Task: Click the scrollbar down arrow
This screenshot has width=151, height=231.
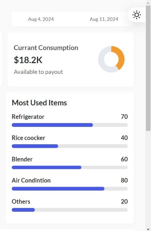Action: pyautogui.click(x=148, y=229)
